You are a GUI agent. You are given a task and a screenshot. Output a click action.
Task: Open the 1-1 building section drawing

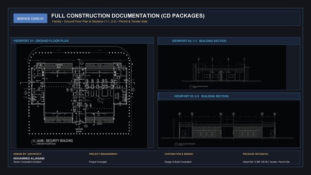[x=222, y=67]
